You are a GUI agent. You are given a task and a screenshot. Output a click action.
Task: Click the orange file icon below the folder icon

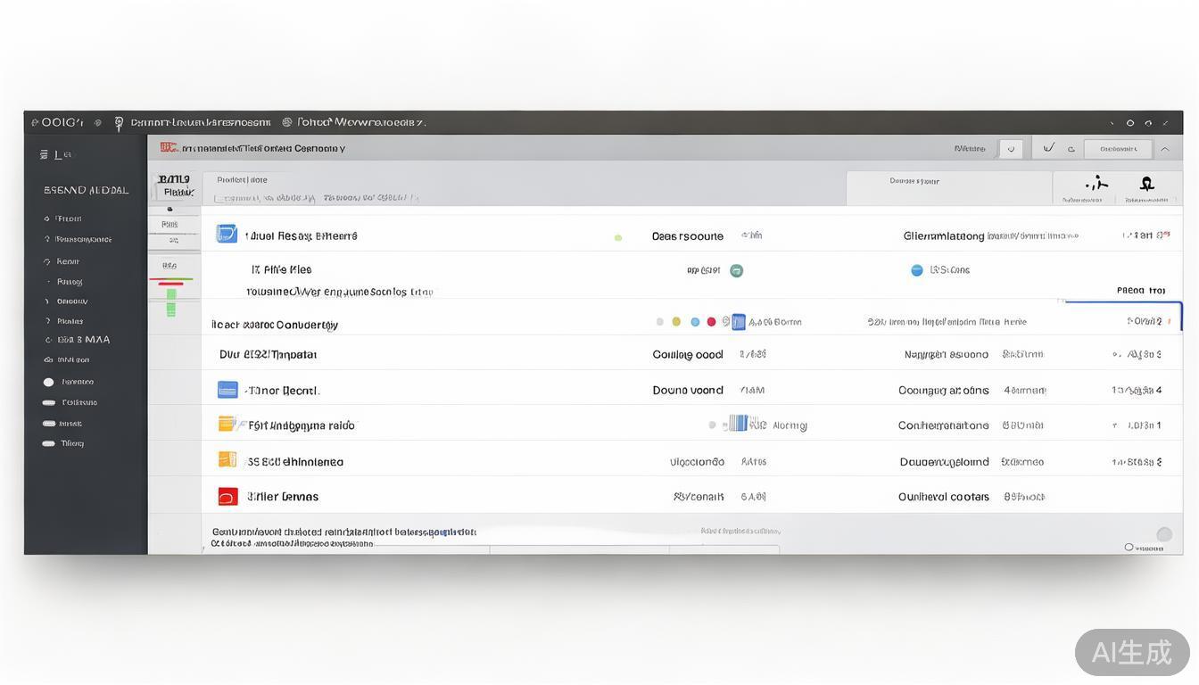tap(227, 460)
